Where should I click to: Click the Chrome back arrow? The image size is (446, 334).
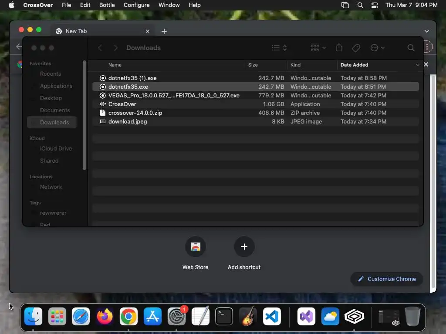[19, 47]
